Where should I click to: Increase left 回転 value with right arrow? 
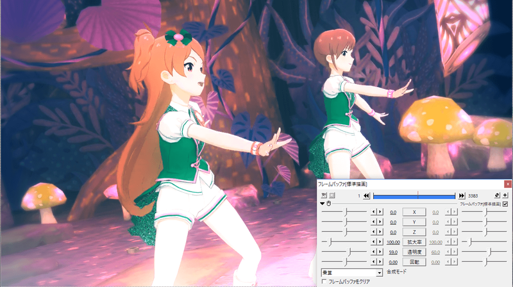click(x=380, y=262)
